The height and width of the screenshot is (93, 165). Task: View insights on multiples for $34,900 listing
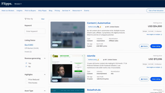click(x=154, y=34)
